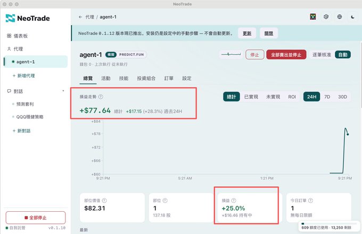Image resolution: width=362 pixels, height=234 pixels.
Task: Show 未實現 P&L on chart
Action: pos(273,97)
